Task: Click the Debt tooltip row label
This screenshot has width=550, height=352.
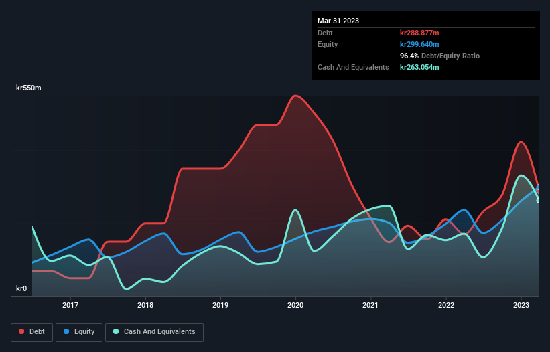Action: pyautogui.click(x=325, y=33)
